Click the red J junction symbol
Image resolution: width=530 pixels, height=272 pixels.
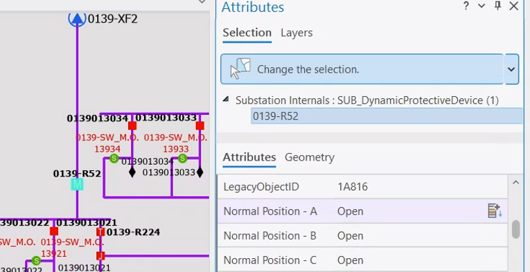(x=100, y=256)
